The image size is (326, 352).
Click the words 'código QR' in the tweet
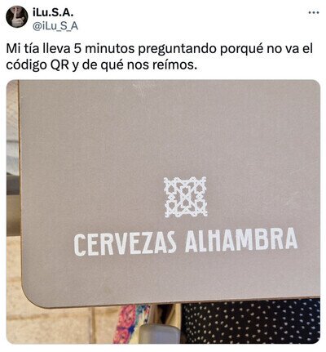[37, 65]
